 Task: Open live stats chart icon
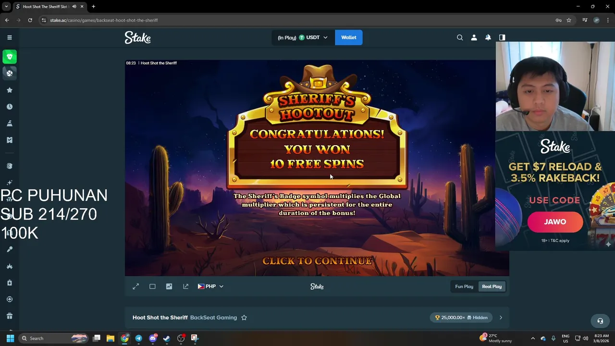tap(169, 286)
